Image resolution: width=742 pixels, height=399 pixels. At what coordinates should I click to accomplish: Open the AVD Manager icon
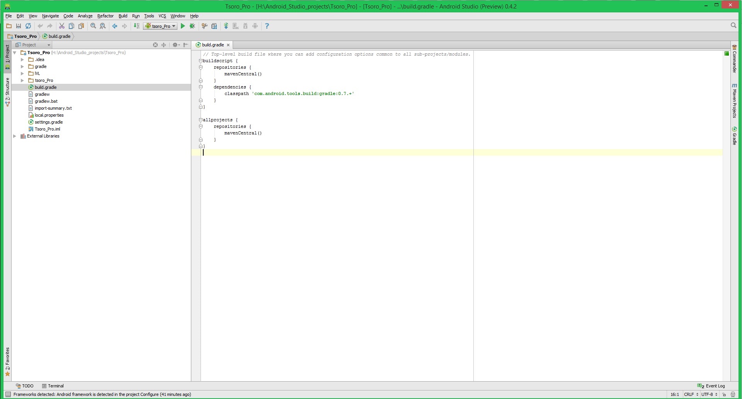click(x=236, y=26)
